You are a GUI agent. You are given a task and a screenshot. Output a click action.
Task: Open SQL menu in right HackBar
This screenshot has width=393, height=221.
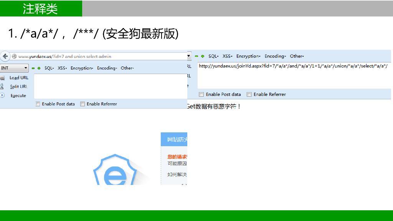pyautogui.click(x=213, y=56)
